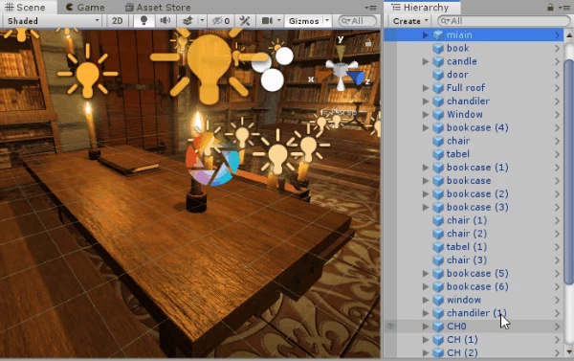Open the Shaded draw mode dropdown

click(53, 21)
